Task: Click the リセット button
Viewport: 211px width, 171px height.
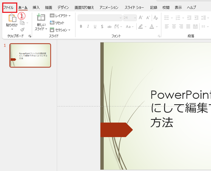Action: [x=57, y=23]
